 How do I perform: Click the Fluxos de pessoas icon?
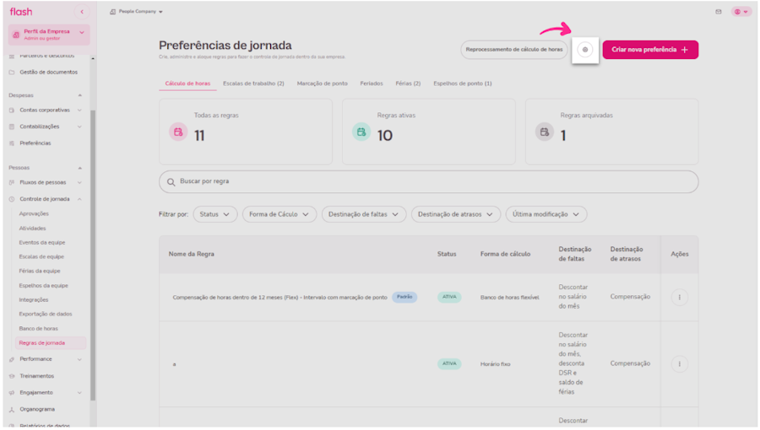click(12, 183)
